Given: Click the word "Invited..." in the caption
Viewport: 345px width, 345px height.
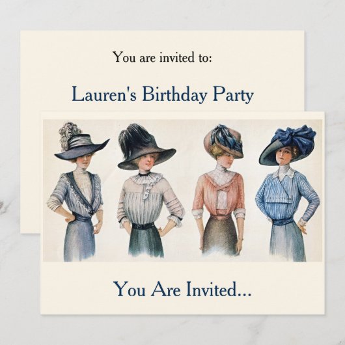Looking at the screenshot, I should click(x=219, y=289).
